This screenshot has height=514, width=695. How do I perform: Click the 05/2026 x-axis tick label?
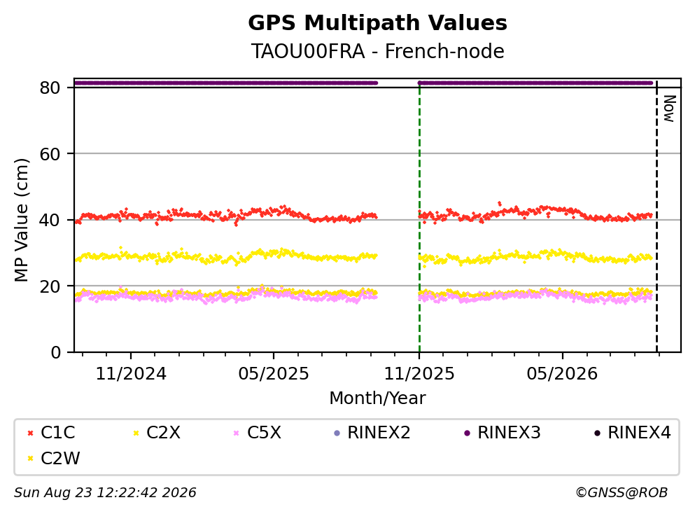point(562,374)
